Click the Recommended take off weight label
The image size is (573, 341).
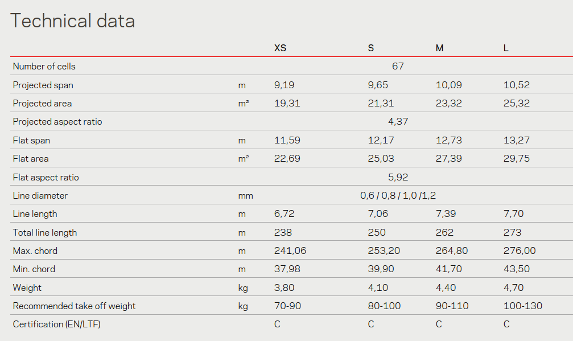[x=74, y=306]
